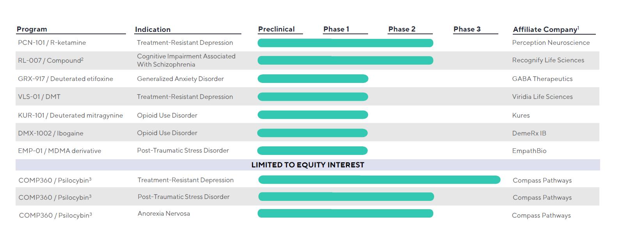Click the Program column header

[x=32, y=29]
